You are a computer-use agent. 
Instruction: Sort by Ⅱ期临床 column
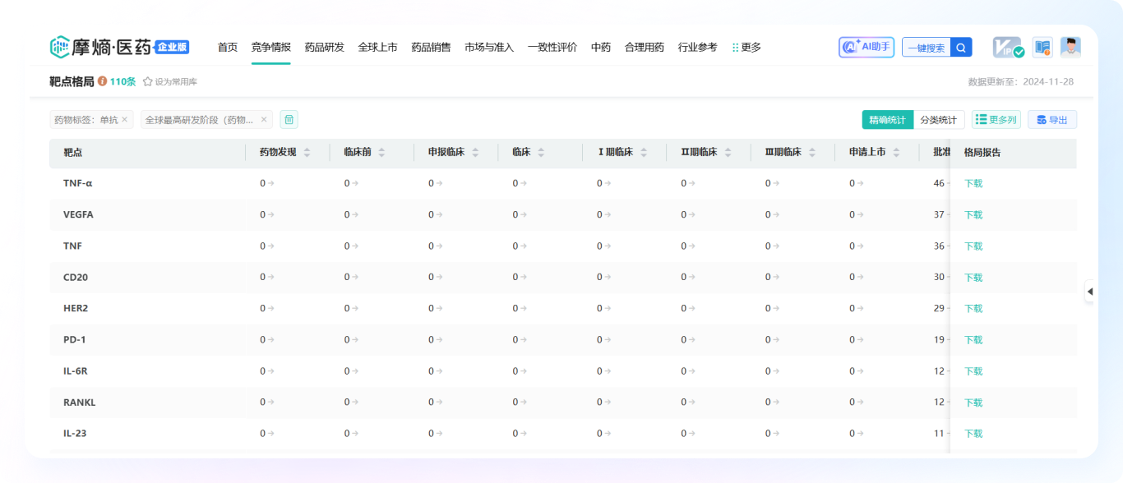(x=728, y=153)
